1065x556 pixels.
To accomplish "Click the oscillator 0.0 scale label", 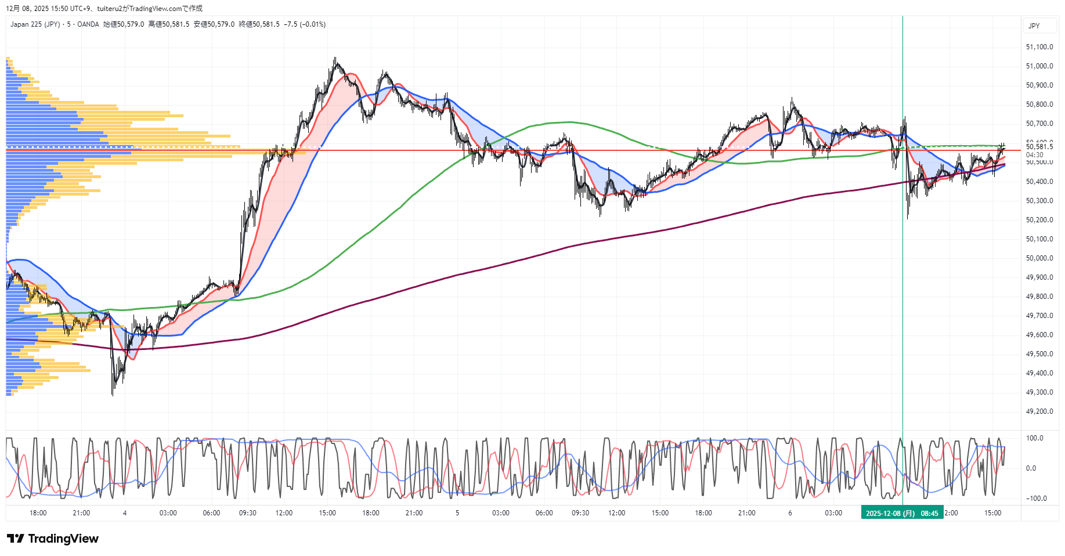I will coord(1031,468).
